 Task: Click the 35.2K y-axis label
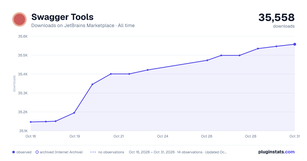tap(23, 112)
